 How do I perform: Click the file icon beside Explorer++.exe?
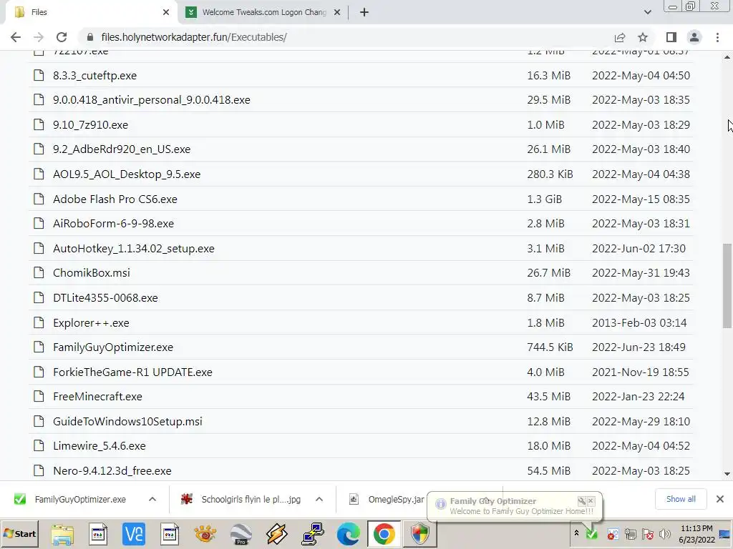[x=39, y=322]
